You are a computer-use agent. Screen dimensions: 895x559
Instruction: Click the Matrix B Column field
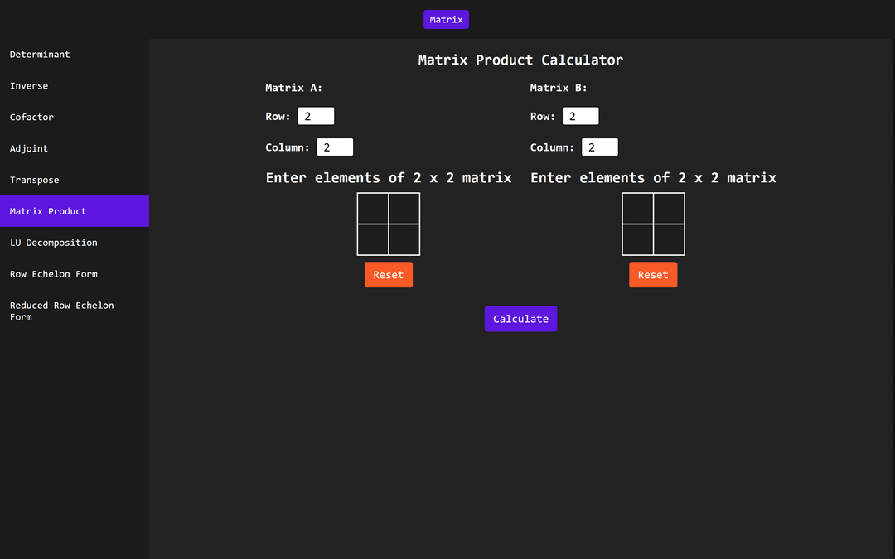point(599,147)
